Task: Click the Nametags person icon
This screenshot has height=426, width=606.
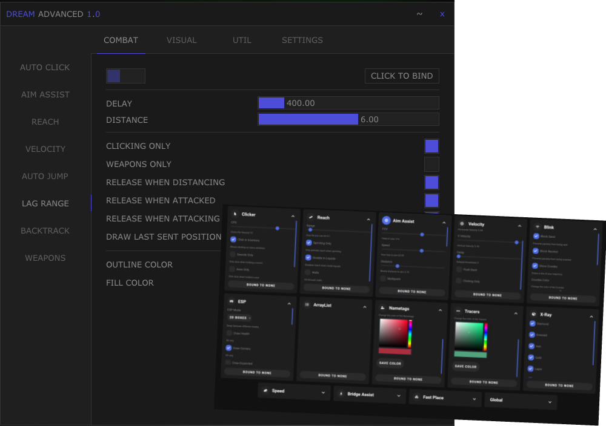Action: click(382, 307)
